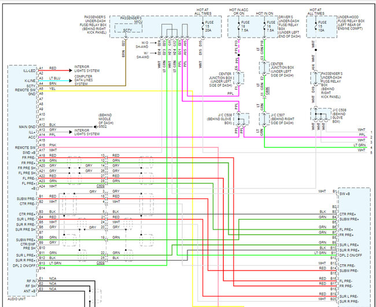Click the SUR PRE SH pin label
Image resolution: width=376 pixels, height=307 pixels.
(x=25, y=230)
